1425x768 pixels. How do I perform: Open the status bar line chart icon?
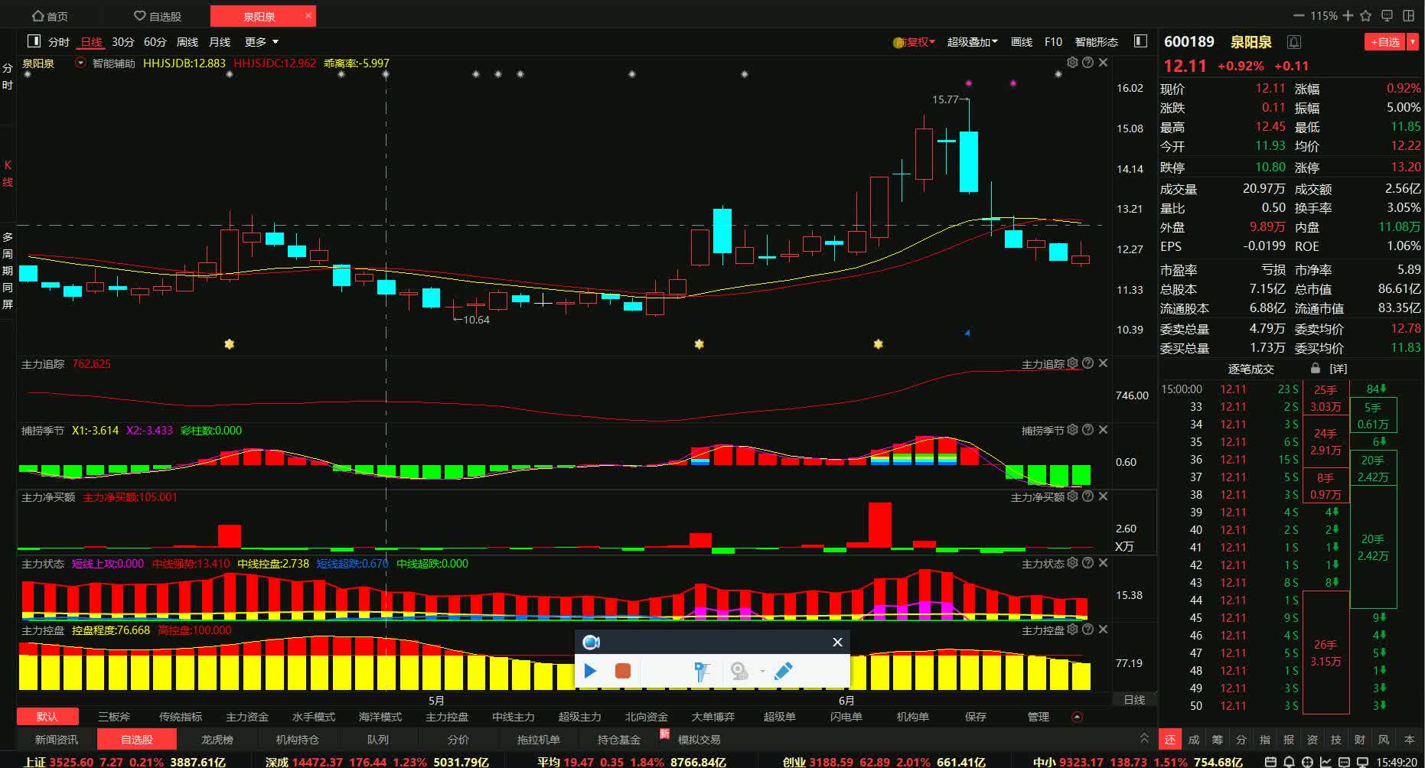tap(1326, 762)
